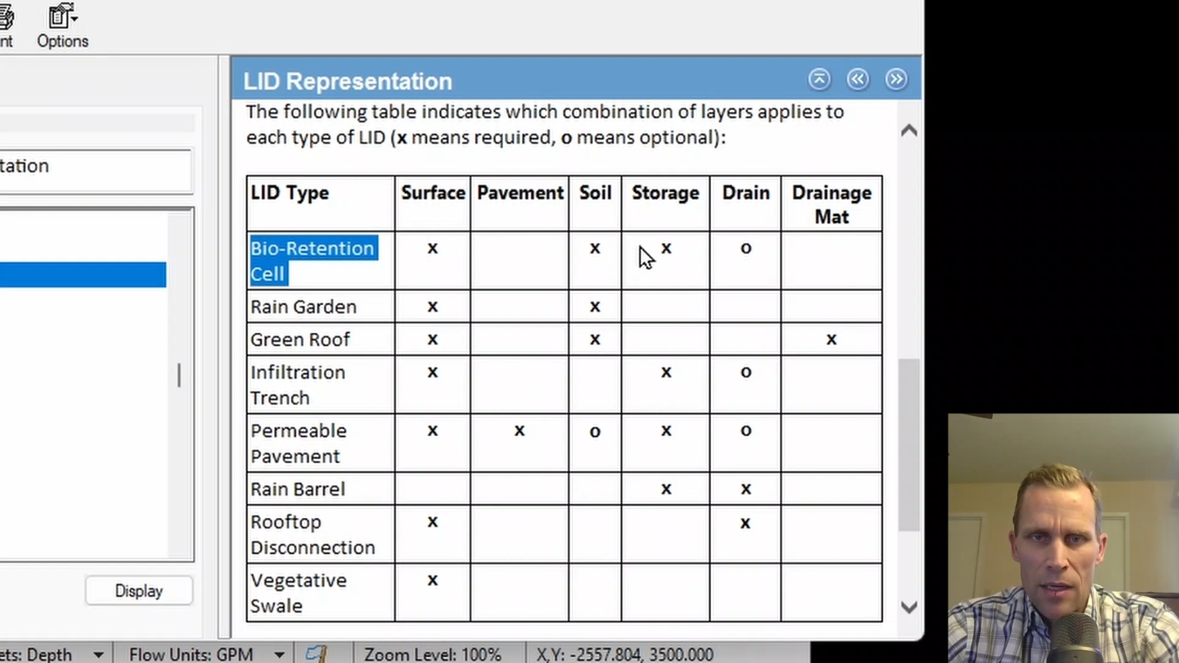The image size is (1179, 663).
Task: Click the Display button
Action: [139, 591]
